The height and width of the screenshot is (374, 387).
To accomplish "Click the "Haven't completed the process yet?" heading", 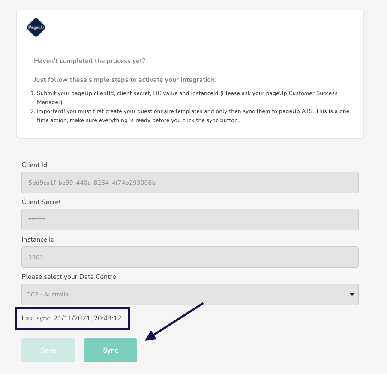I will (x=90, y=61).
